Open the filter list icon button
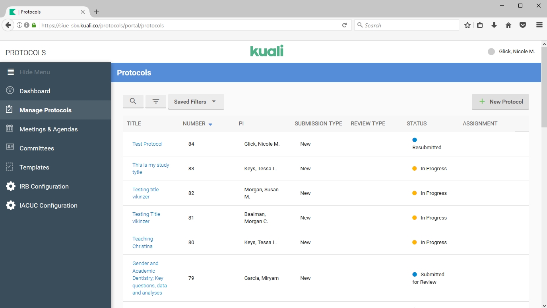 (156, 102)
